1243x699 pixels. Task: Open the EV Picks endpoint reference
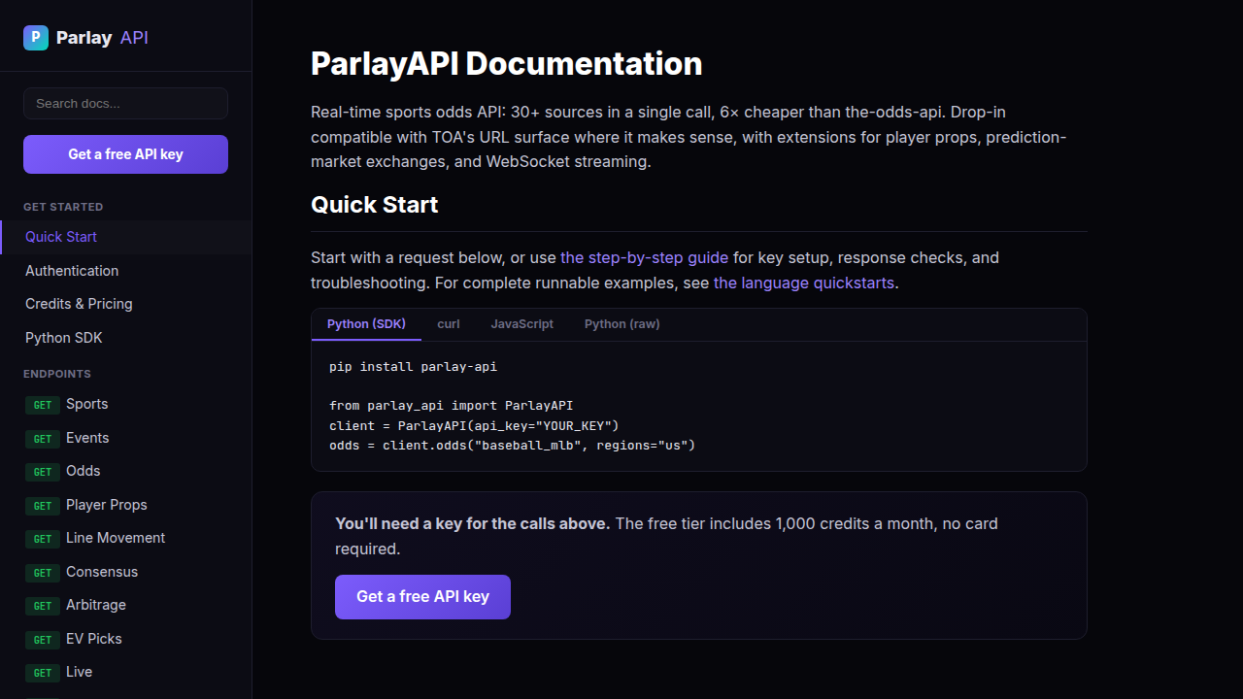click(x=126, y=639)
